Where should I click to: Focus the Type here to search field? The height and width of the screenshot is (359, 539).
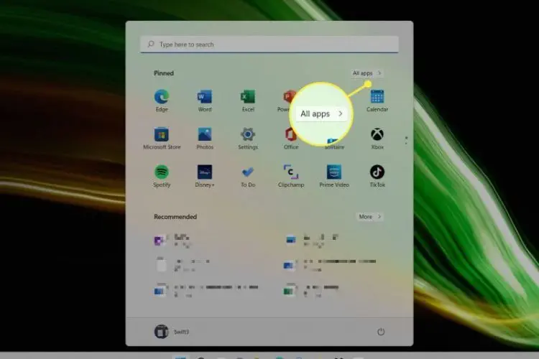pos(269,45)
